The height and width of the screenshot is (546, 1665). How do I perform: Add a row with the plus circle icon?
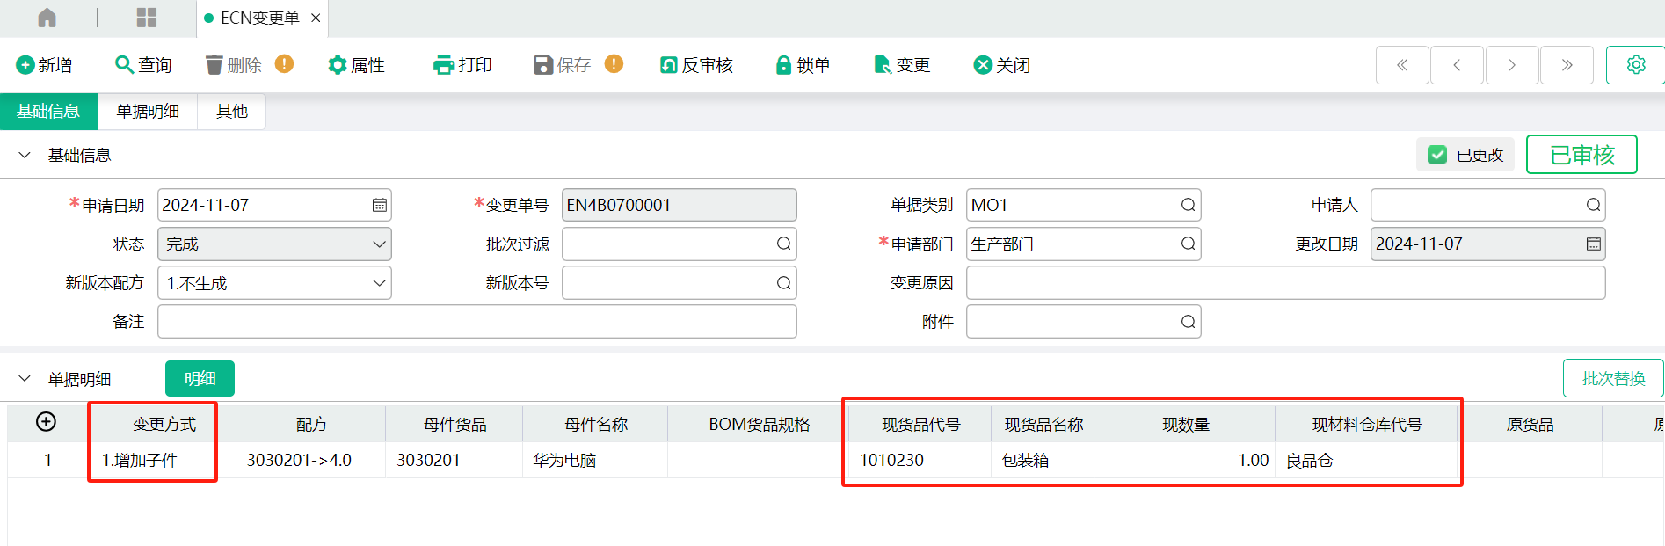(x=46, y=422)
